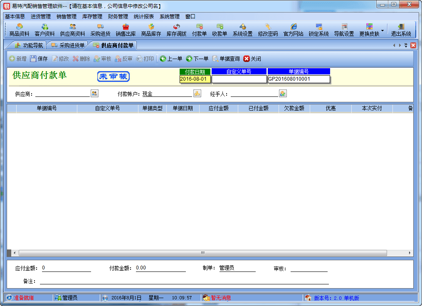Click the 收款单 toolbar icon

[x=220, y=30]
